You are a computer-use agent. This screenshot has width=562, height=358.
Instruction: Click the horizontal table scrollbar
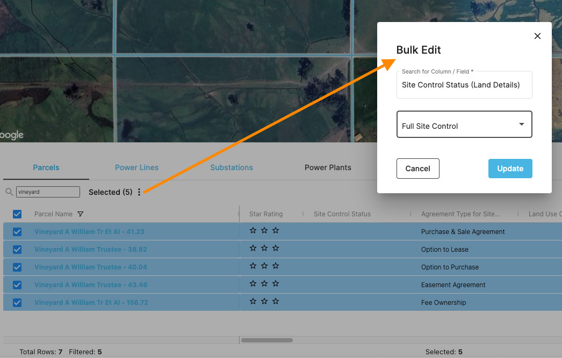267,340
